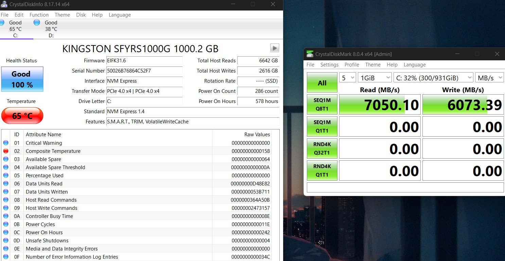Select the Media and Data Integrity Errors row
505x261 pixels.
point(137,248)
